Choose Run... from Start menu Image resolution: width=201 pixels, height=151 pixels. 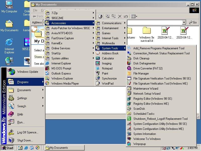coord(25,122)
